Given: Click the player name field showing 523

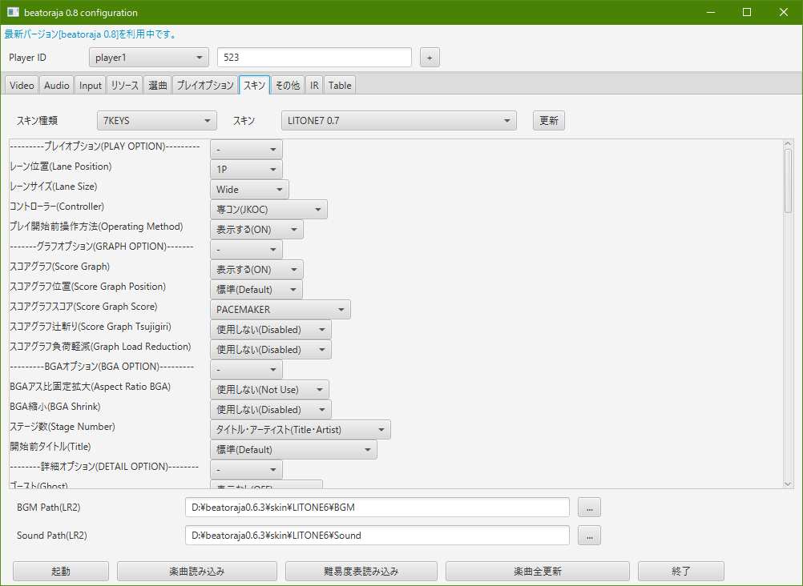Looking at the screenshot, I should pos(314,58).
